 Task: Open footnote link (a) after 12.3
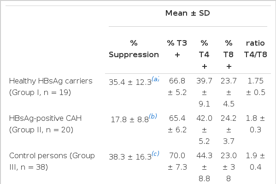click(x=155, y=79)
